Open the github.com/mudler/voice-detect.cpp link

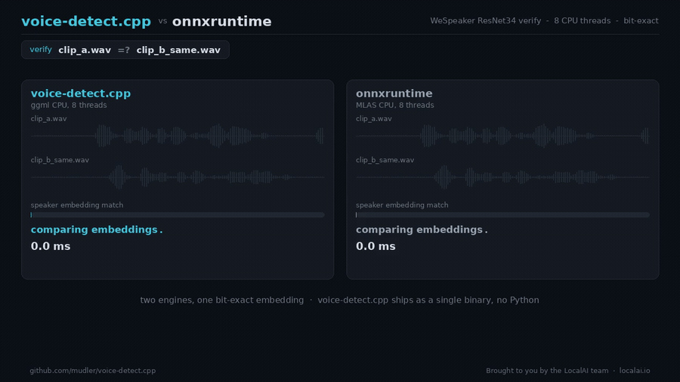coord(93,371)
